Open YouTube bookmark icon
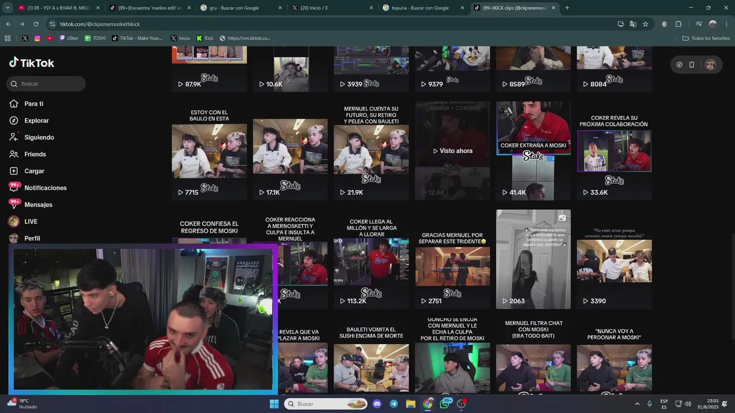This screenshot has height=413, width=735. point(50,38)
